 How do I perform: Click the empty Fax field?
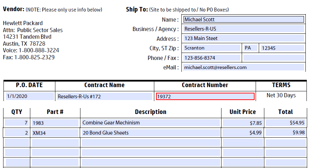pos(274,58)
